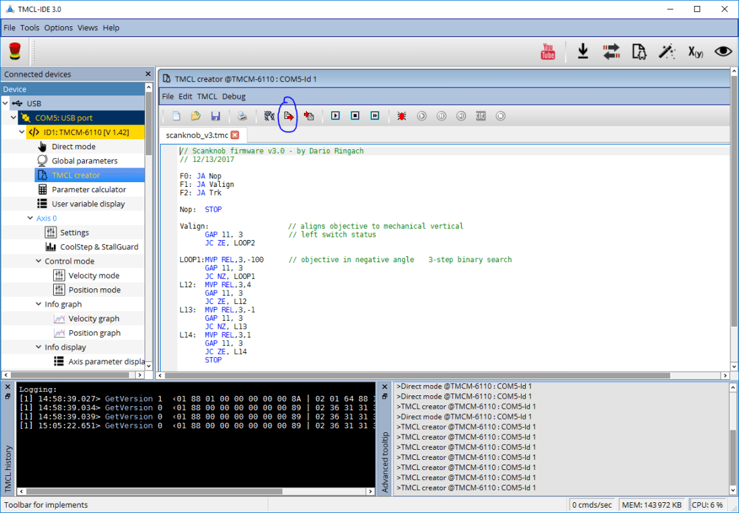
Task: Click the print icon in the creator toolbar
Action: click(x=242, y=116)
